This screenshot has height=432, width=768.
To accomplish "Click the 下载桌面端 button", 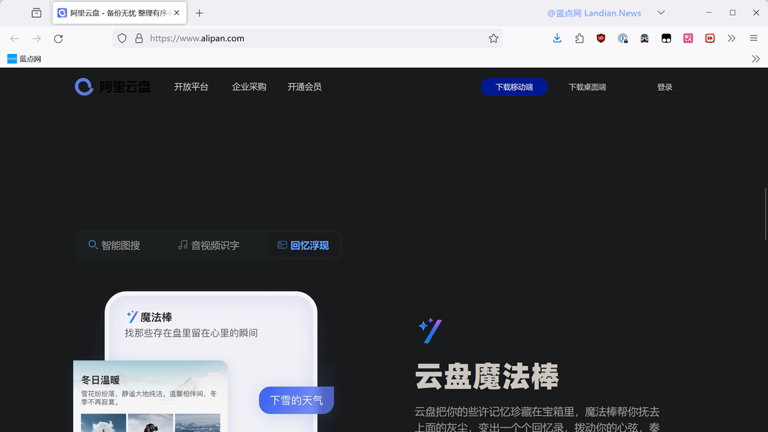I will click(x=587, y=87).
